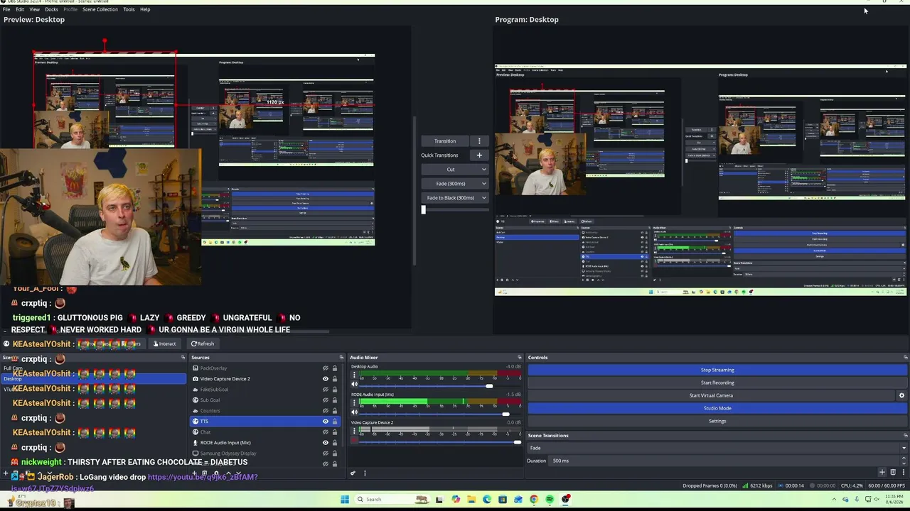Hide the TTS source
The width and height of the screenshot is (910, 511).
(326, 422)
